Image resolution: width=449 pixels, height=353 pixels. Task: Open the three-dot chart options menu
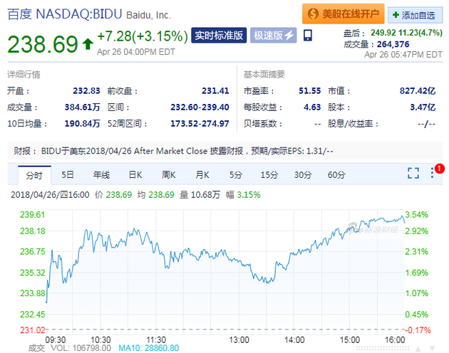[x=432, y=173]
